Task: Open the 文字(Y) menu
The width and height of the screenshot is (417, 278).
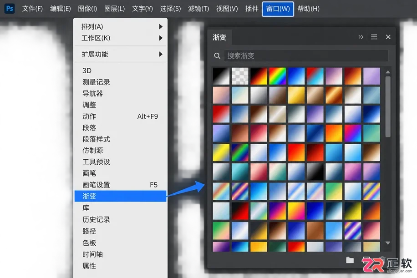Action: (x=142, y=9)
